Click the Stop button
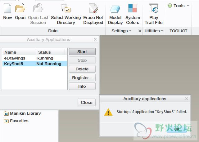Viewport: 199px width, 142px height. (82, 60)
